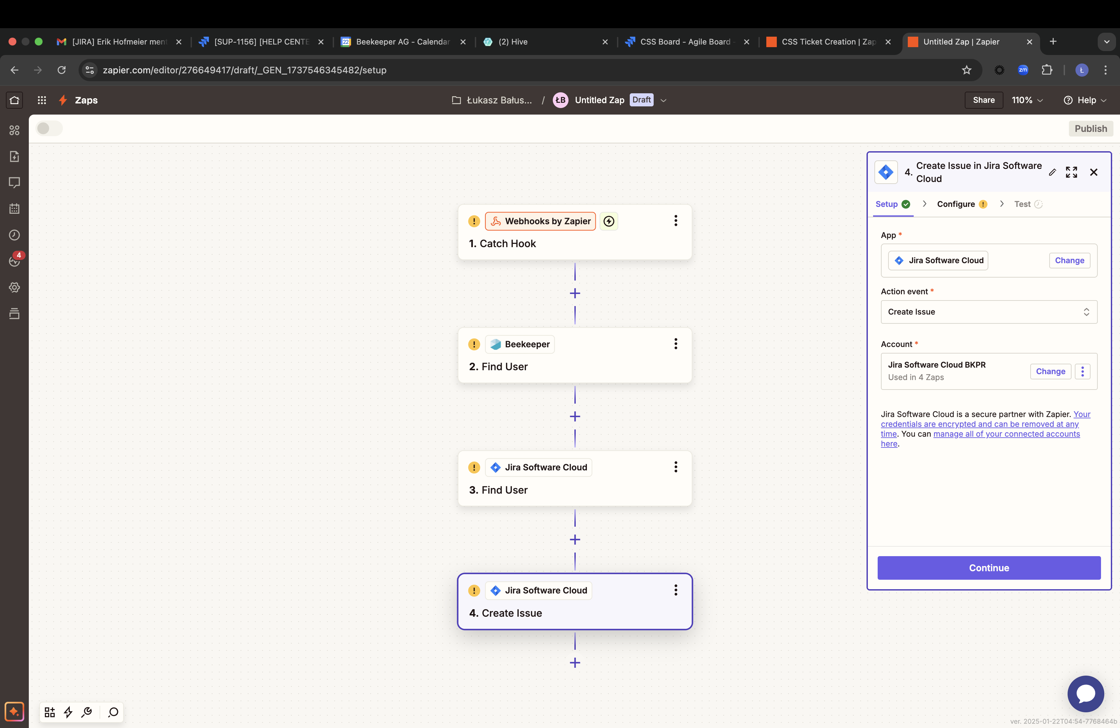This screenshot has height=728, width=1120.
Task: Open the credentials are encrypted link
Action: pos(980,424)
